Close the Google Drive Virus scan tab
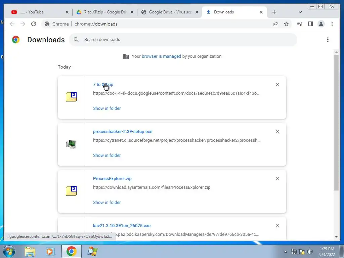Image resolution: width=344 pixels, height=258 pixels. click(x=197, y=12)
